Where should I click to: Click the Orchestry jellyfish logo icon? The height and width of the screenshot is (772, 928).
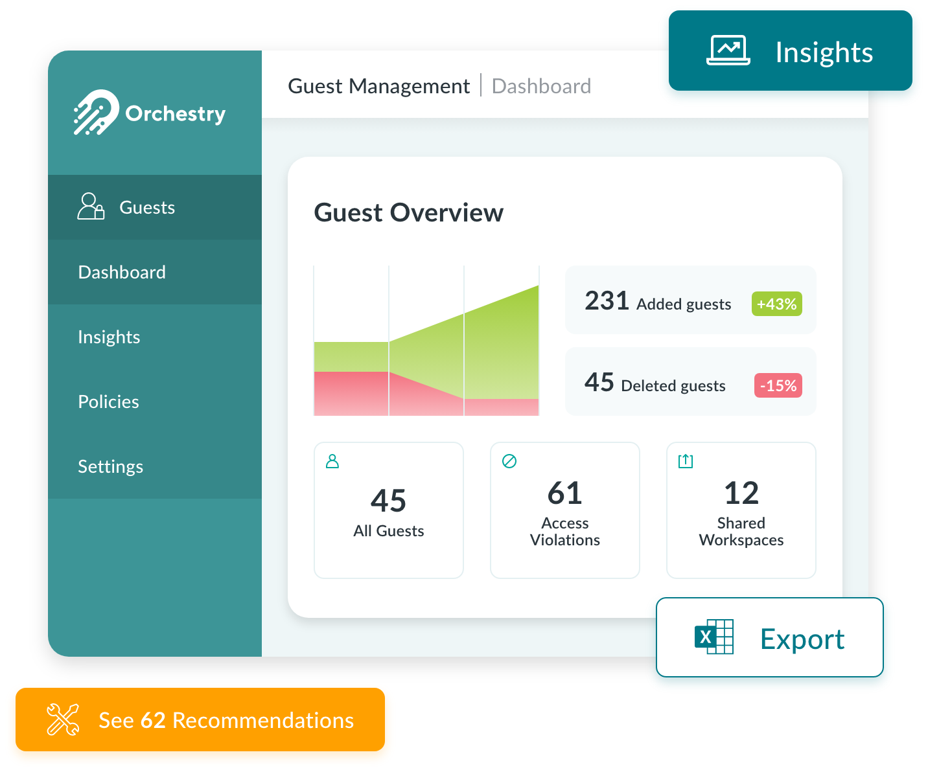tap(96, 111)
